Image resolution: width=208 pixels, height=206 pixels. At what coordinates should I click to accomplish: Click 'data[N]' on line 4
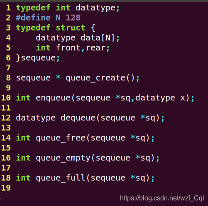(x=98, y=38)
